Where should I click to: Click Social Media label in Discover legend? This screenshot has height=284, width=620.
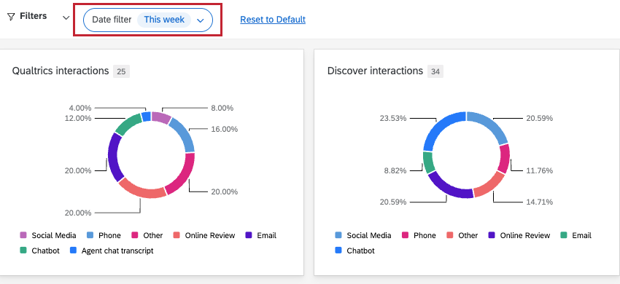(x=369, y=235)
